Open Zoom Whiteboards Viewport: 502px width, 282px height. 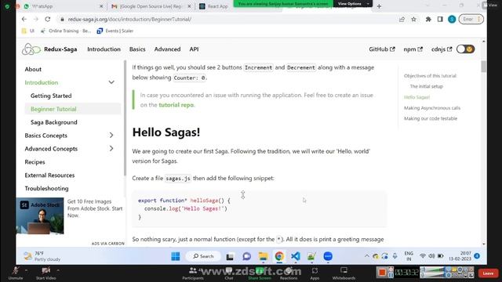[344, 273]
